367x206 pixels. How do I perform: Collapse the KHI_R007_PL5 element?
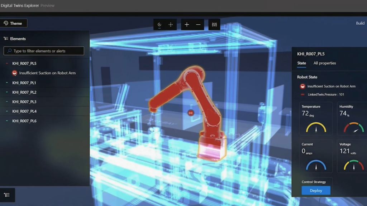click(7, 64)
